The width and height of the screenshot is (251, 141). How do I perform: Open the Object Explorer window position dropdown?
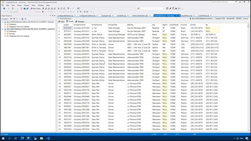pos(50,16)
